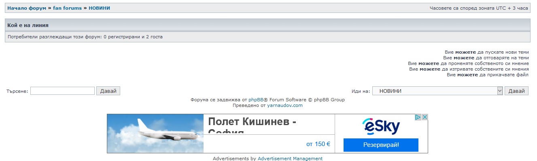Click the Давай button next to forum jump dropdown
This screenshot has height=161, width=537.
[x=516, y=91]
